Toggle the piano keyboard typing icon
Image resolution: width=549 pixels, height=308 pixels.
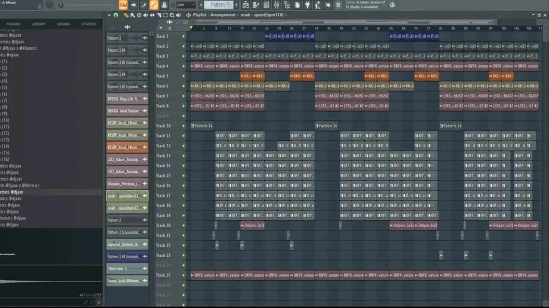(x=123, y=5)
